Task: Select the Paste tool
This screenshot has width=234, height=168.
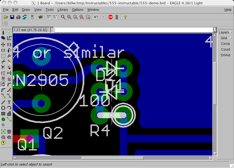Action: pyautogui.click(x=9, y=62)
